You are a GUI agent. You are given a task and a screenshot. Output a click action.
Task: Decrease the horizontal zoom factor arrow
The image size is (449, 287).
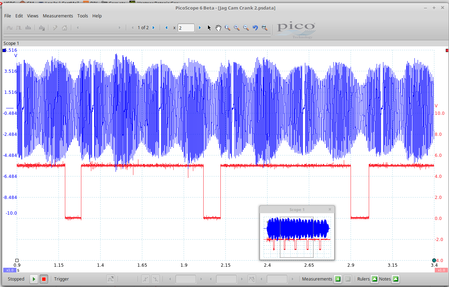click(x=167, y=28)
